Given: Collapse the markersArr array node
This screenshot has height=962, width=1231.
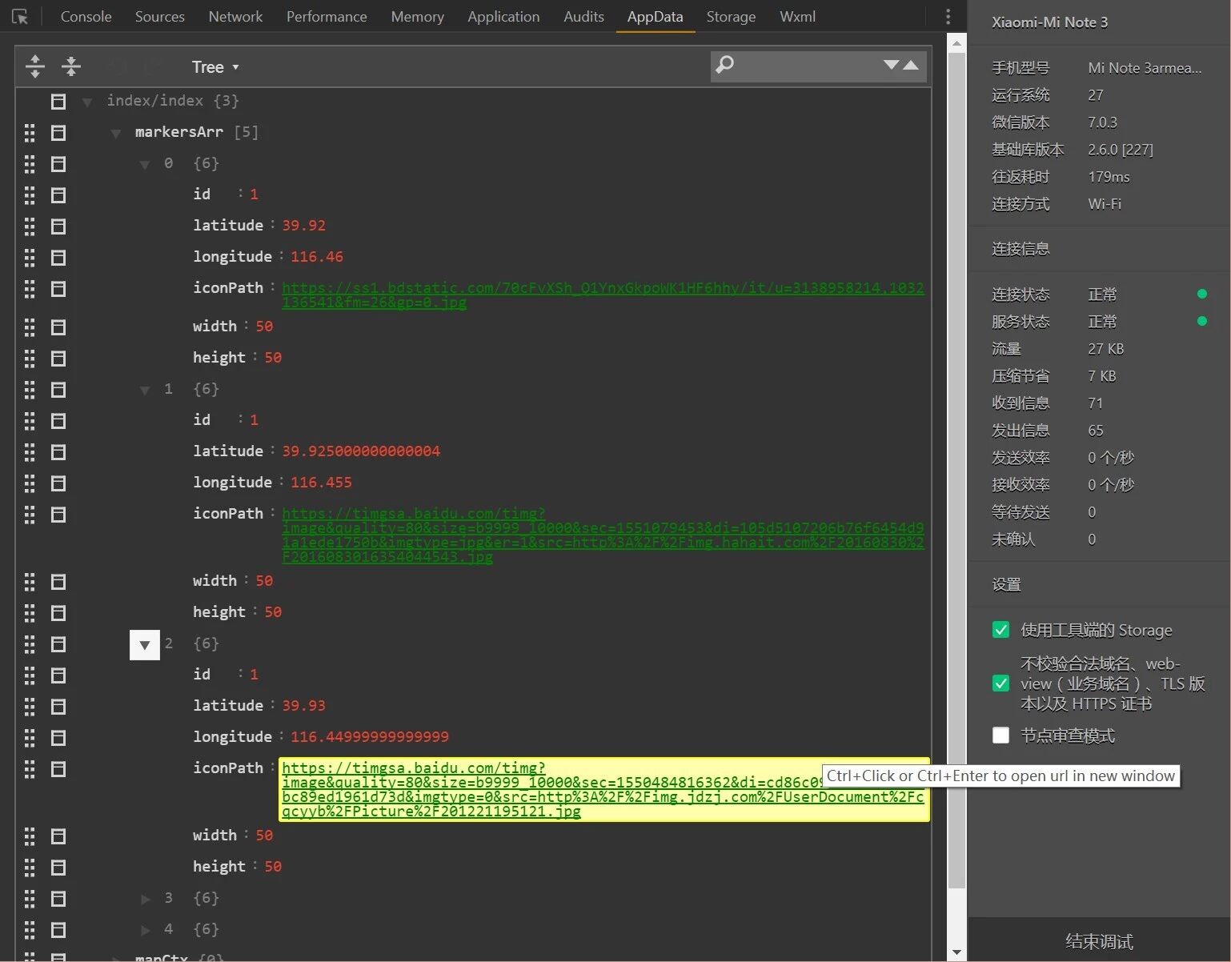Looking at the screenshot, I should [x=116, y=133].
